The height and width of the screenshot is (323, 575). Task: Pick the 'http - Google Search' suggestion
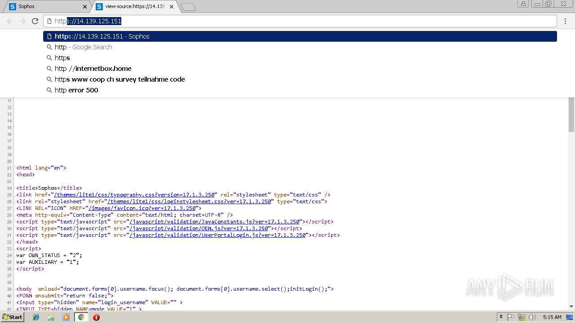click(x=300, y=47)
